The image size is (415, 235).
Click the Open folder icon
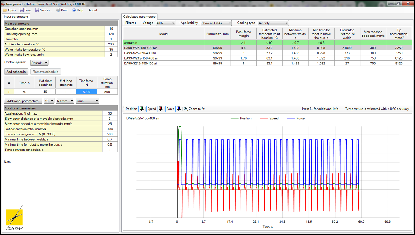(x=5, y=10)
